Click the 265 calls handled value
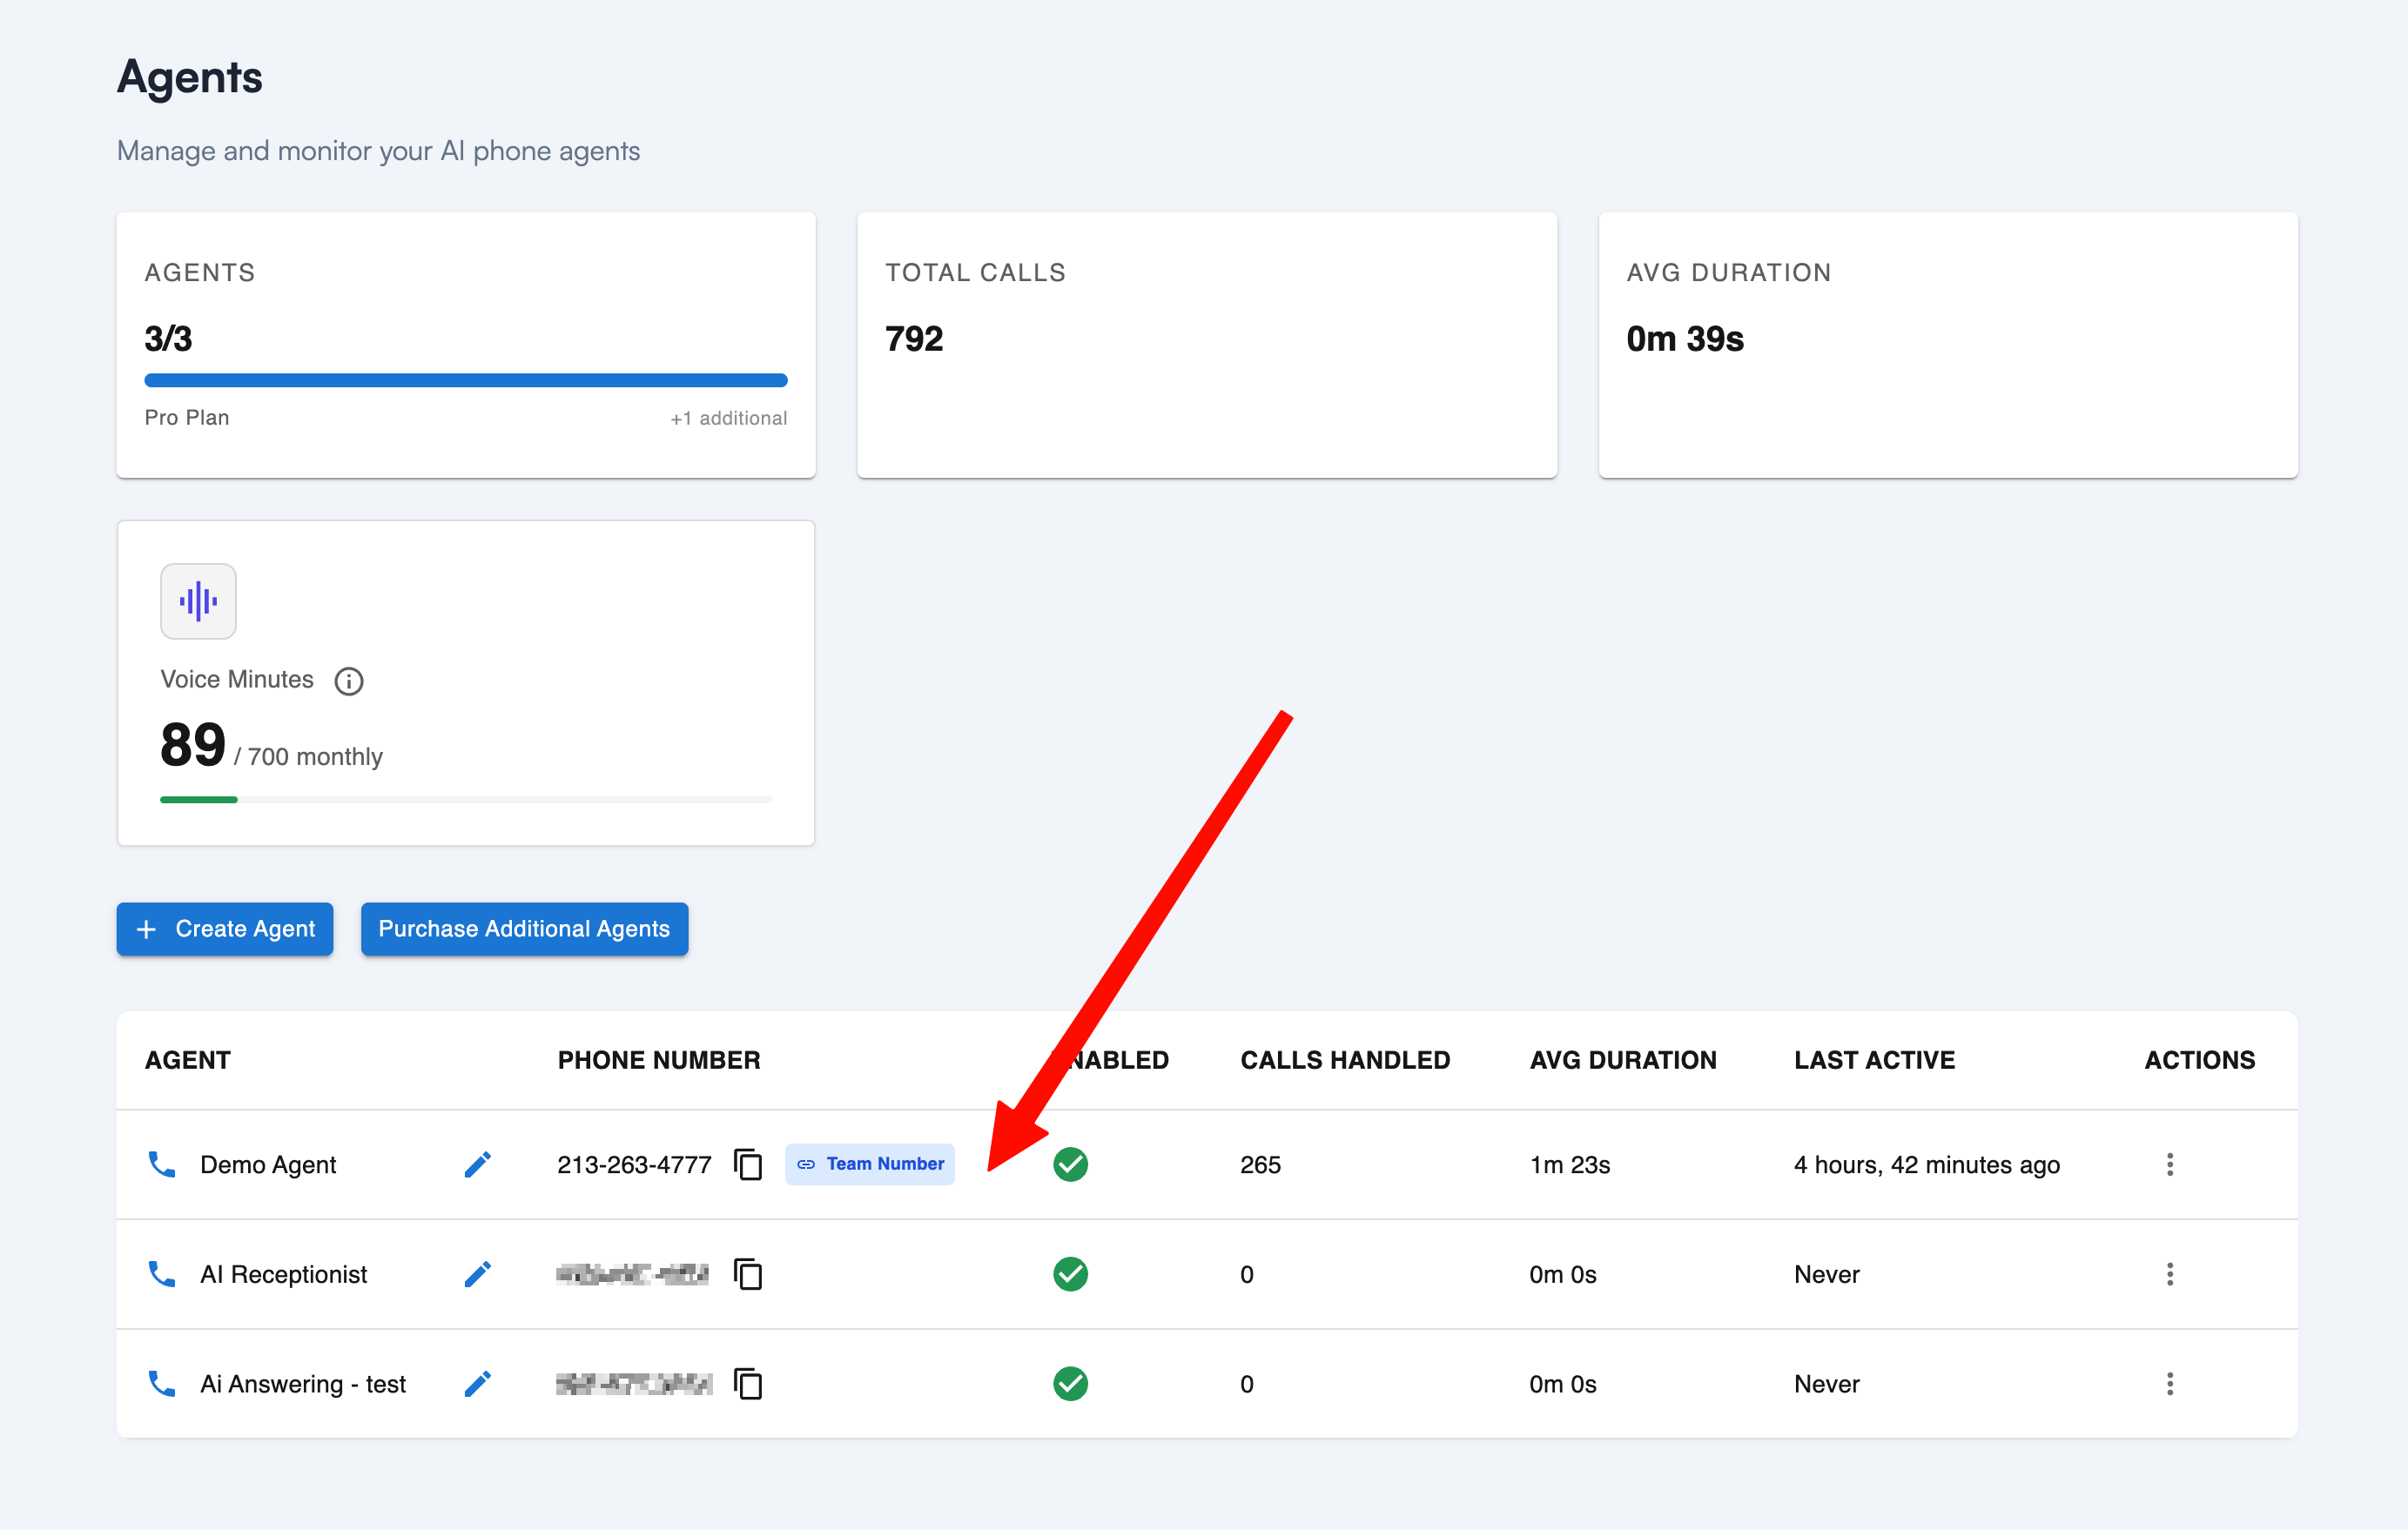Viewport: 2408px width, 1530px height. (1261, 1165)
